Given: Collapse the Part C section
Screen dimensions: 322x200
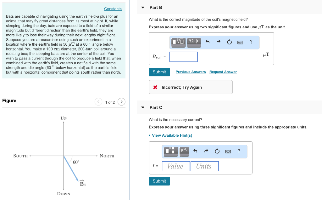Looking at the screenshot, I should click(x=142, y=107).
